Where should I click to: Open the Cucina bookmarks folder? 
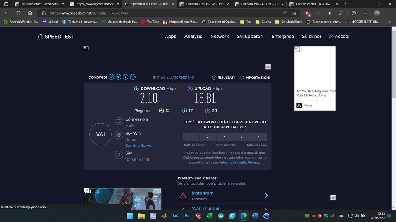[x=263, y=22]
